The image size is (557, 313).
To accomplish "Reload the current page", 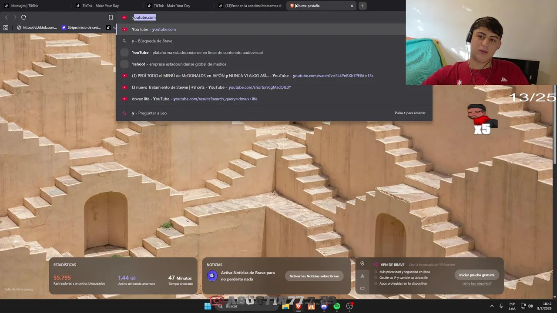I will tap(24, 17).
